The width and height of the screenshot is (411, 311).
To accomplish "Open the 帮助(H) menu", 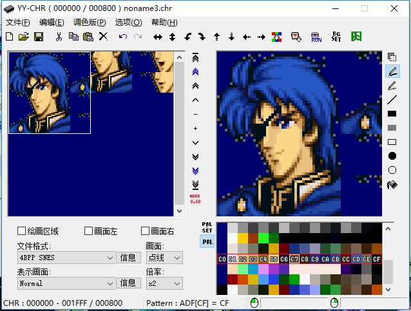I will click(164, 23).
